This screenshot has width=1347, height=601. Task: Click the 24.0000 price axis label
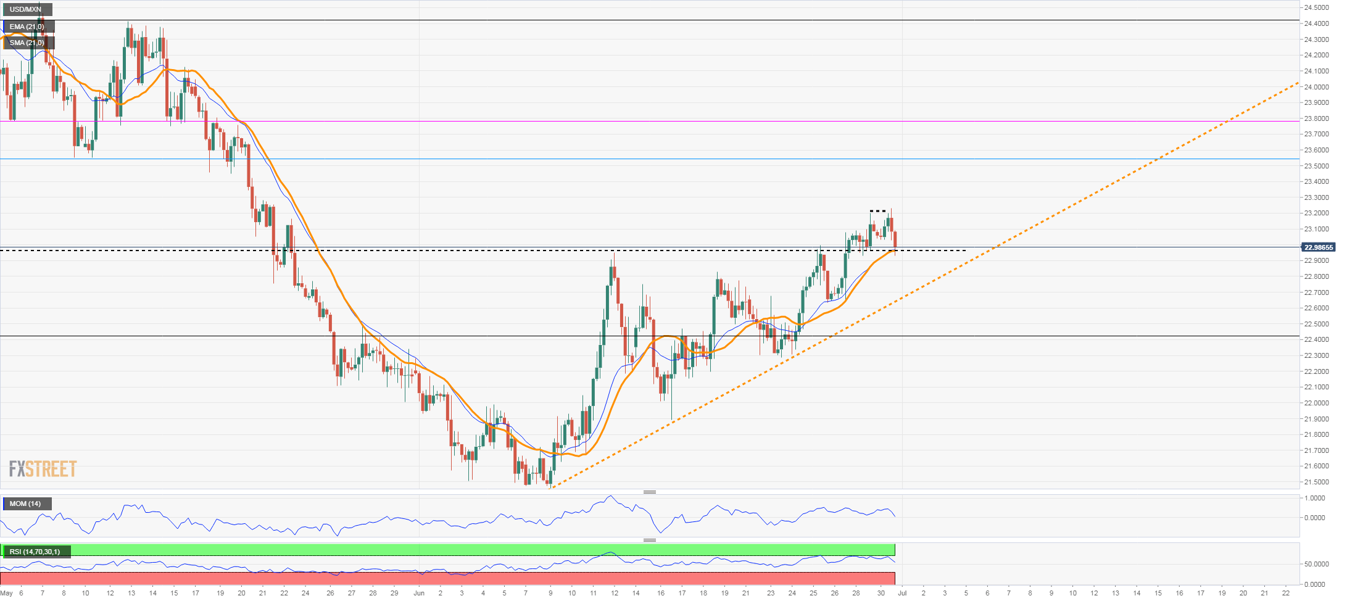pyautogui.click(x=1316, y=87)
